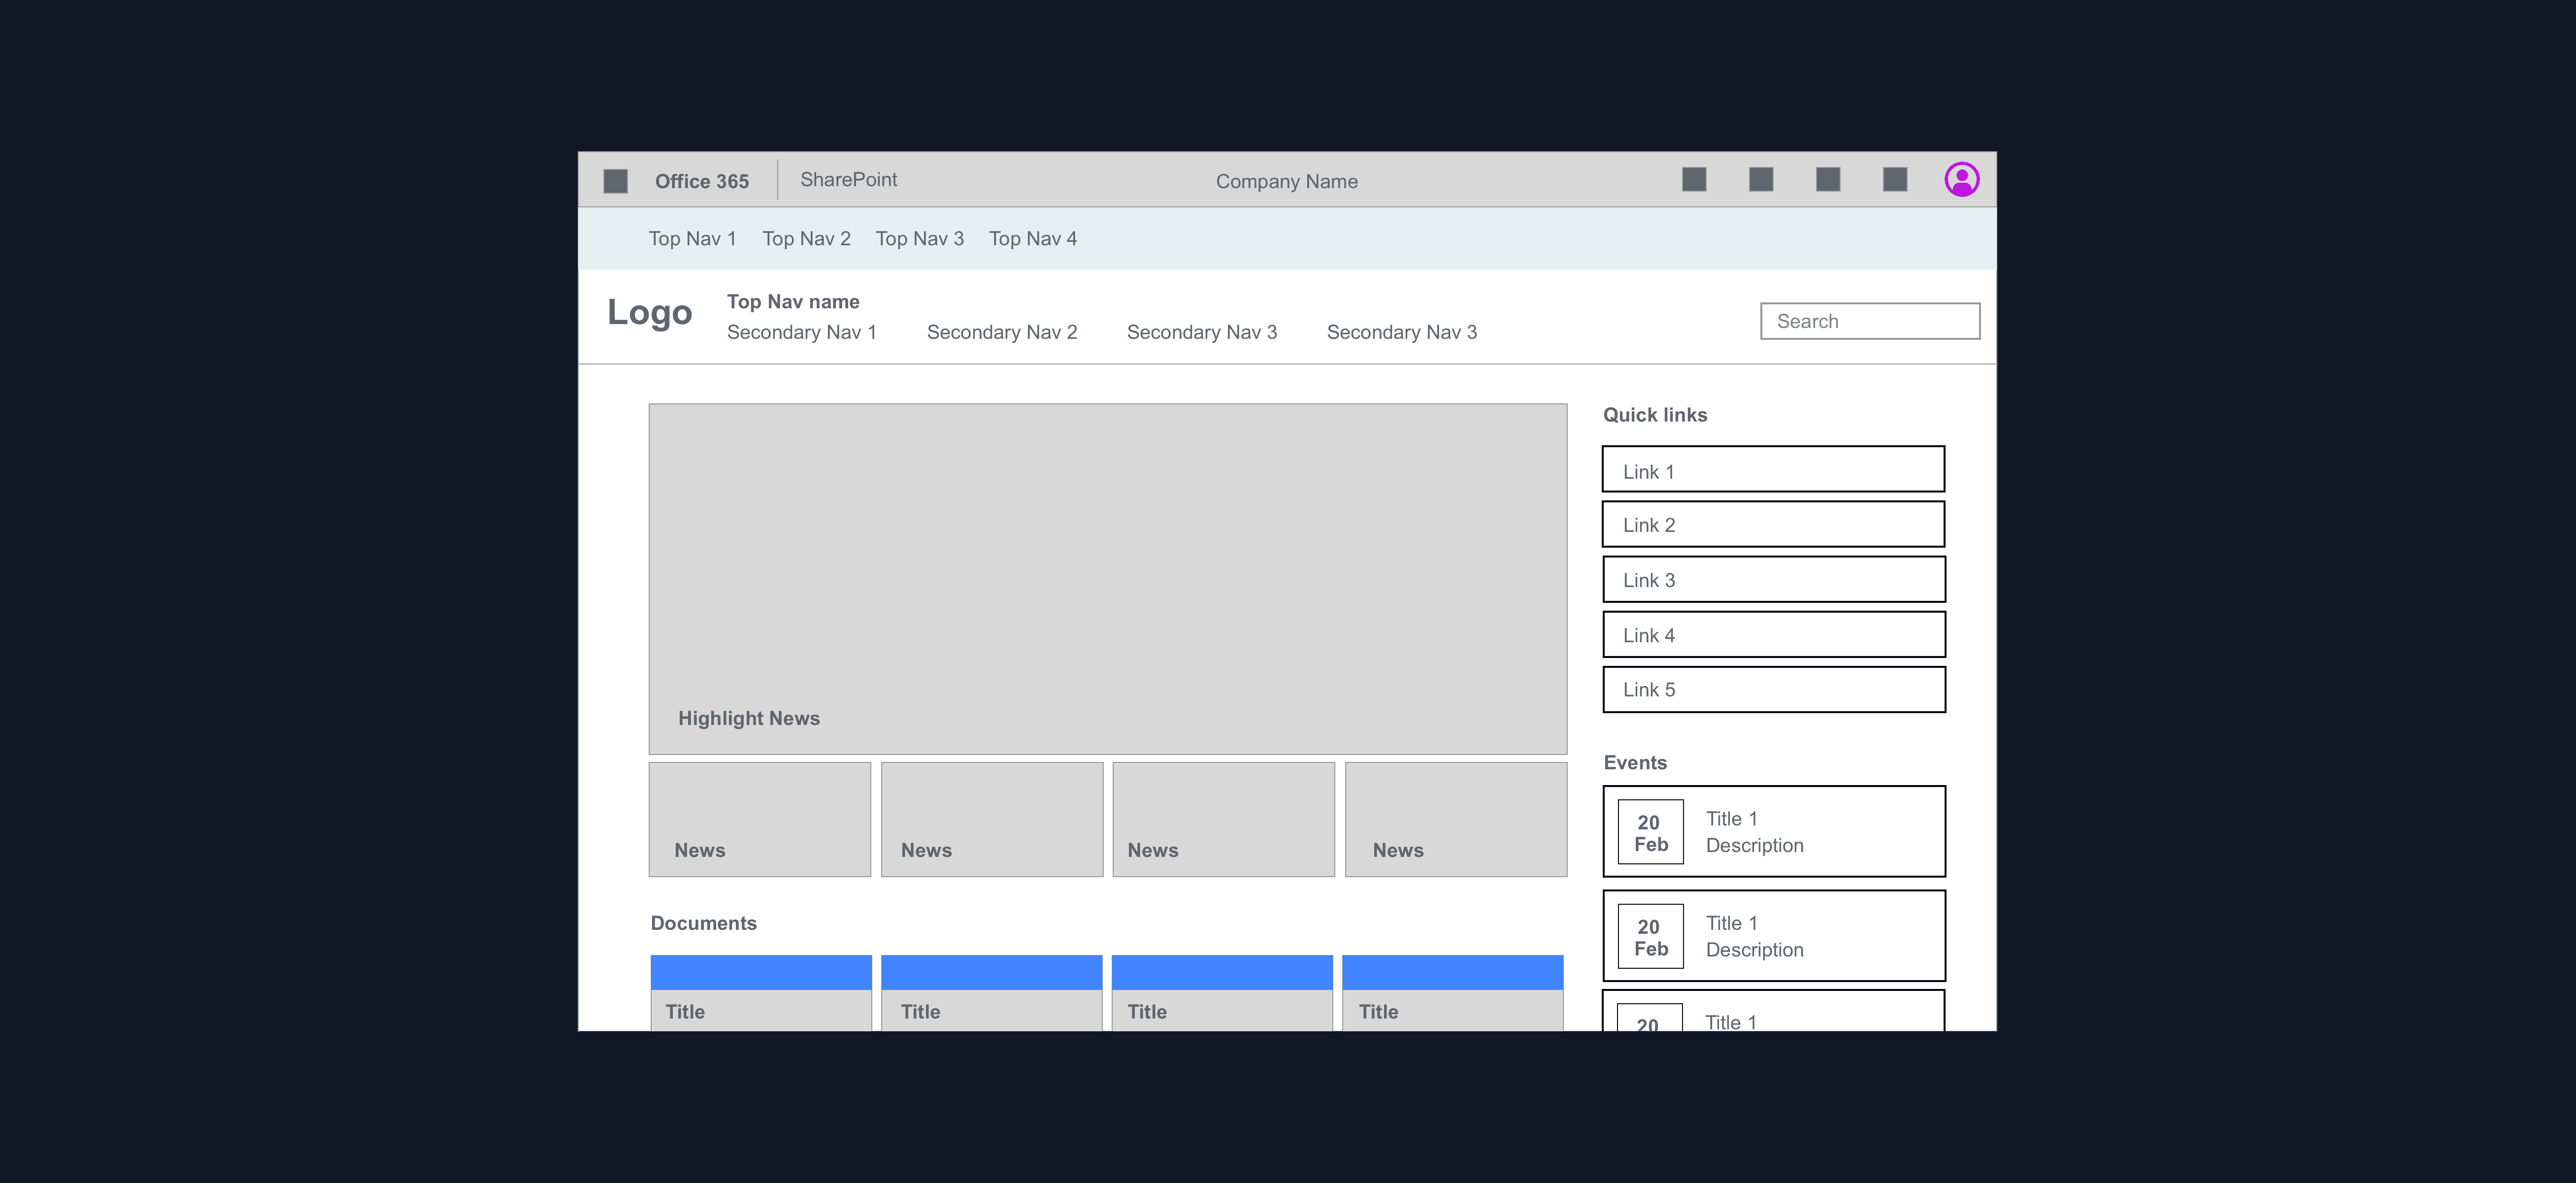
Task: Click the app launcher square beside Office 365
Action: 615,181
